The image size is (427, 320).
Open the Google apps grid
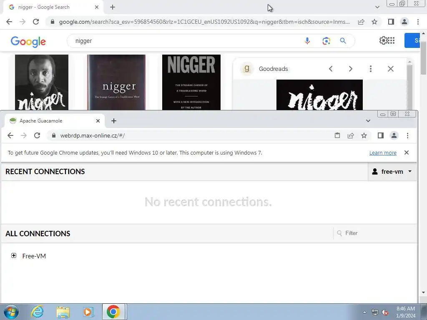coord(391,40)
